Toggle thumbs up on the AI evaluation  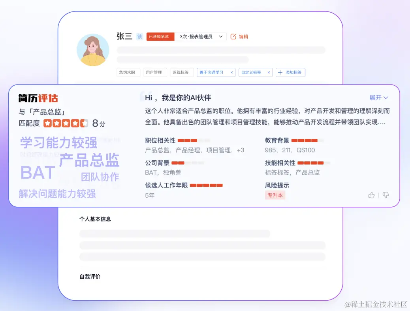[x=371, y=195]
